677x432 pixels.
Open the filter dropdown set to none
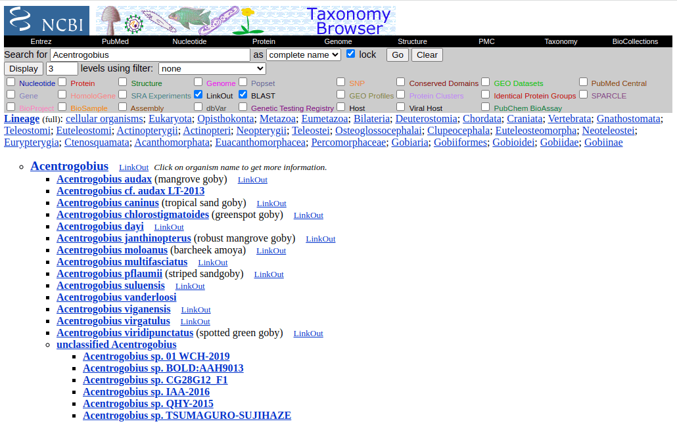point(212,68)
